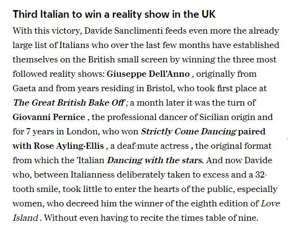
Task: Click the heading "Third Italian to win a reality show"
Action: click(114, 14)
